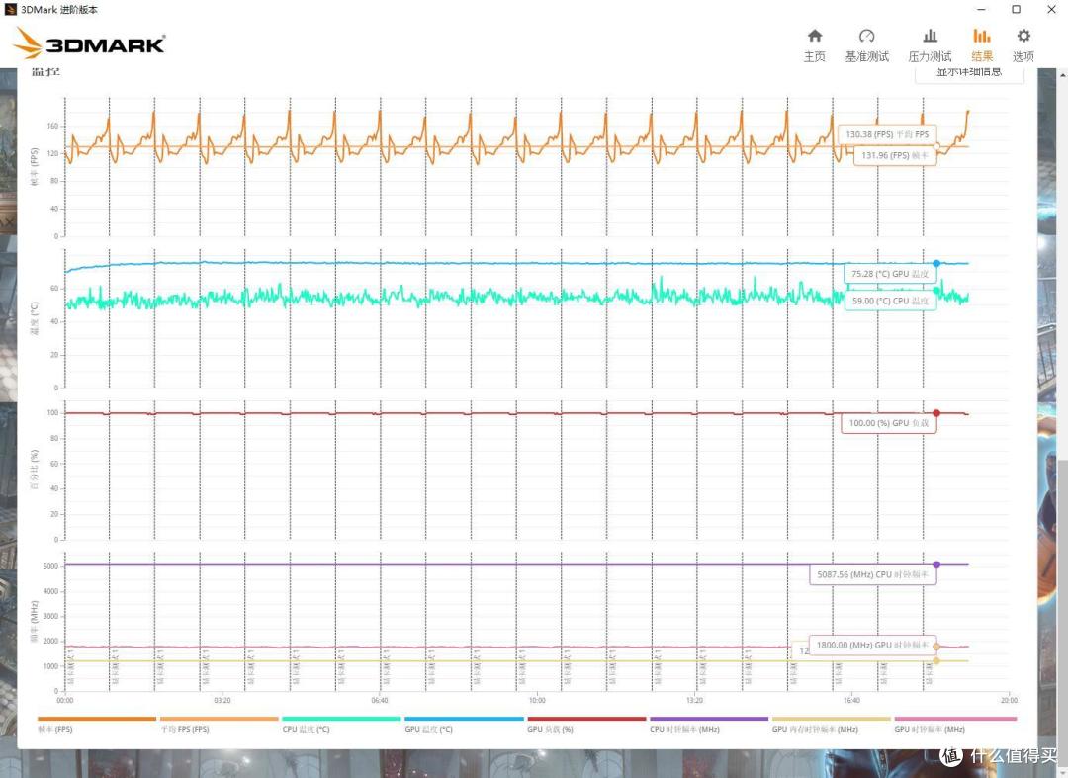The height and width of the screenshot is (778, 1068).
Task: Click the 显示详细信息 show details button
Action: pyautogui.click(x=968, y=73)
